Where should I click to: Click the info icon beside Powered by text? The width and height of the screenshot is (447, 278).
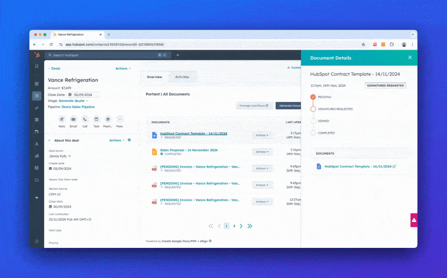210,241
